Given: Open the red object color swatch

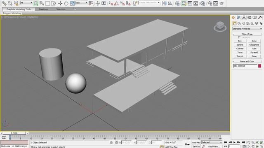Looking at the screenshot, I should coord(259,66).
